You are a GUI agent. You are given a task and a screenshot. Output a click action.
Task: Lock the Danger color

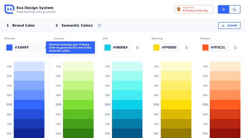coord(235,48)
